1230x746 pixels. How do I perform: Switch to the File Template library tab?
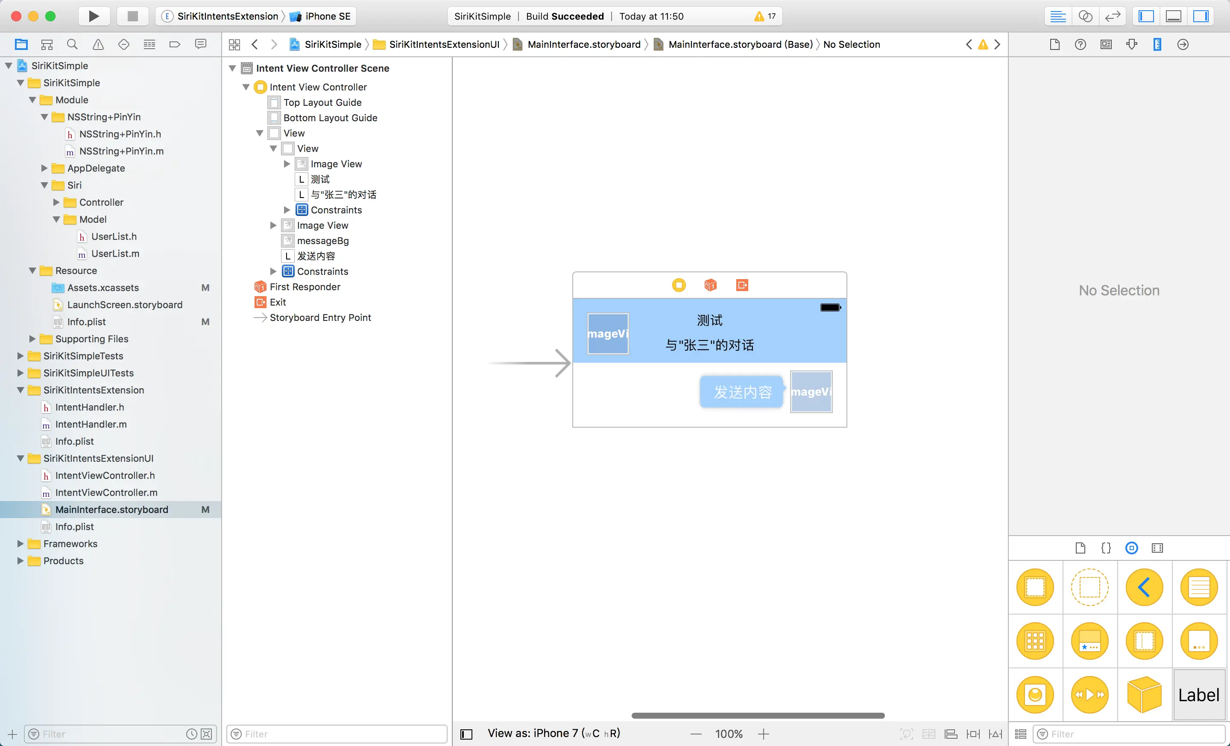coord(1080,548)
